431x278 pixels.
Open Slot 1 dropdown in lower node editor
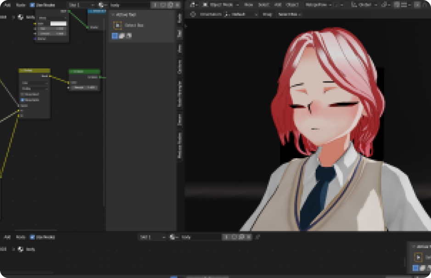pos(152,237)
